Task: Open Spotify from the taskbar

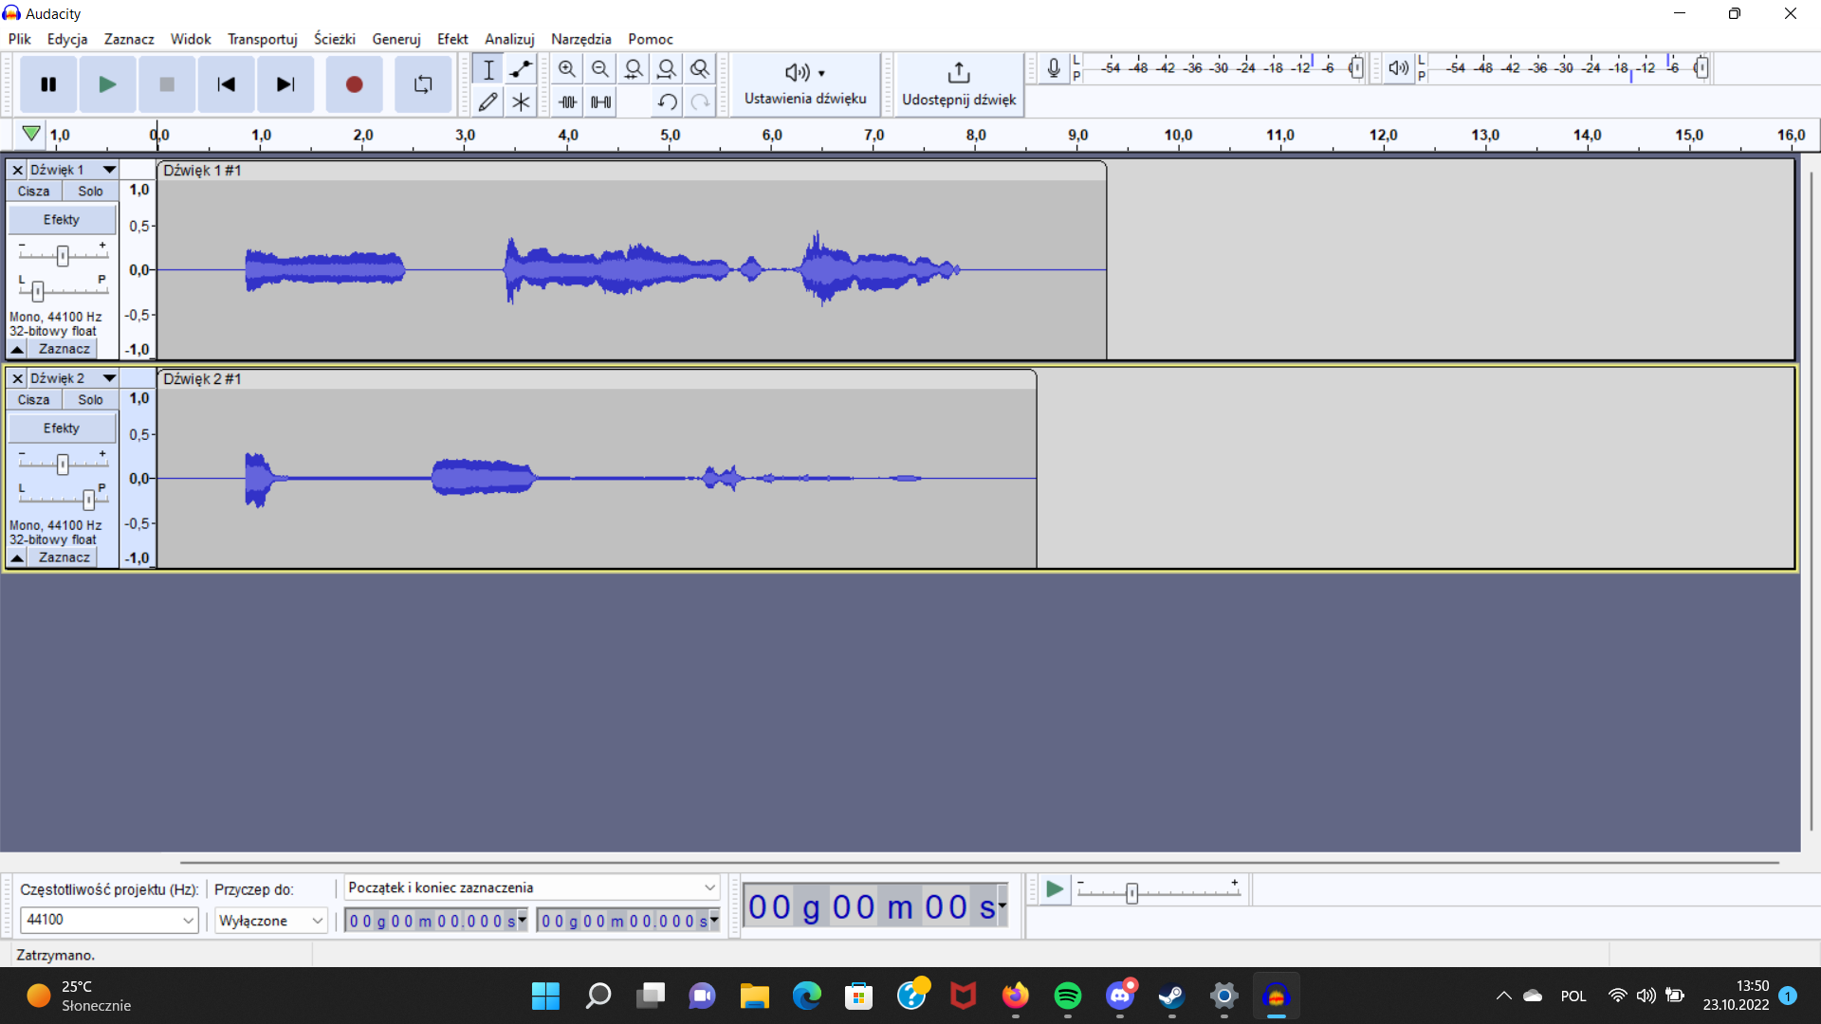Action: 1067,996
